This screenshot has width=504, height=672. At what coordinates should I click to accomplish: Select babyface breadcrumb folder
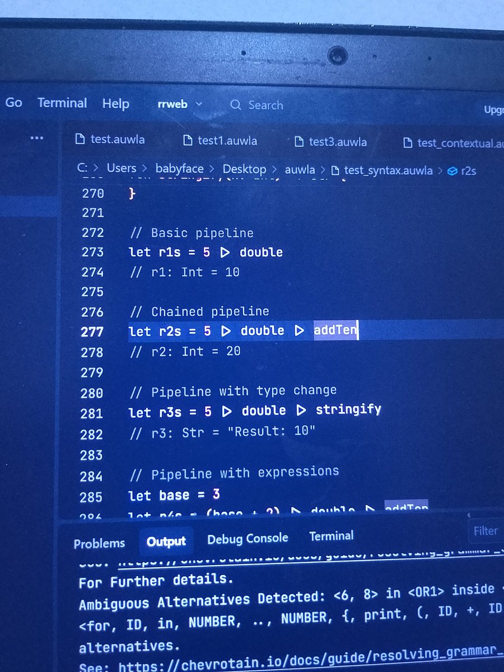click(179, 169)
